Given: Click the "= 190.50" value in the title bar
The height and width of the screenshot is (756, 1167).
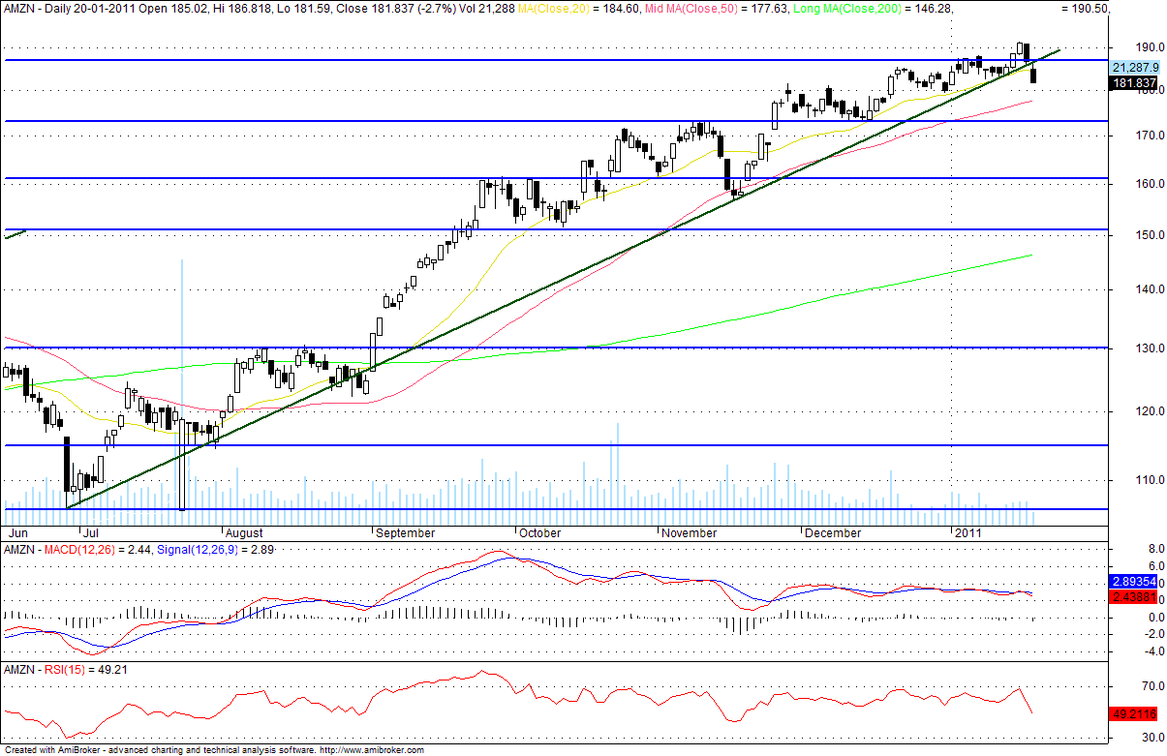Looking at the screenshot, I should (1087, 8).
